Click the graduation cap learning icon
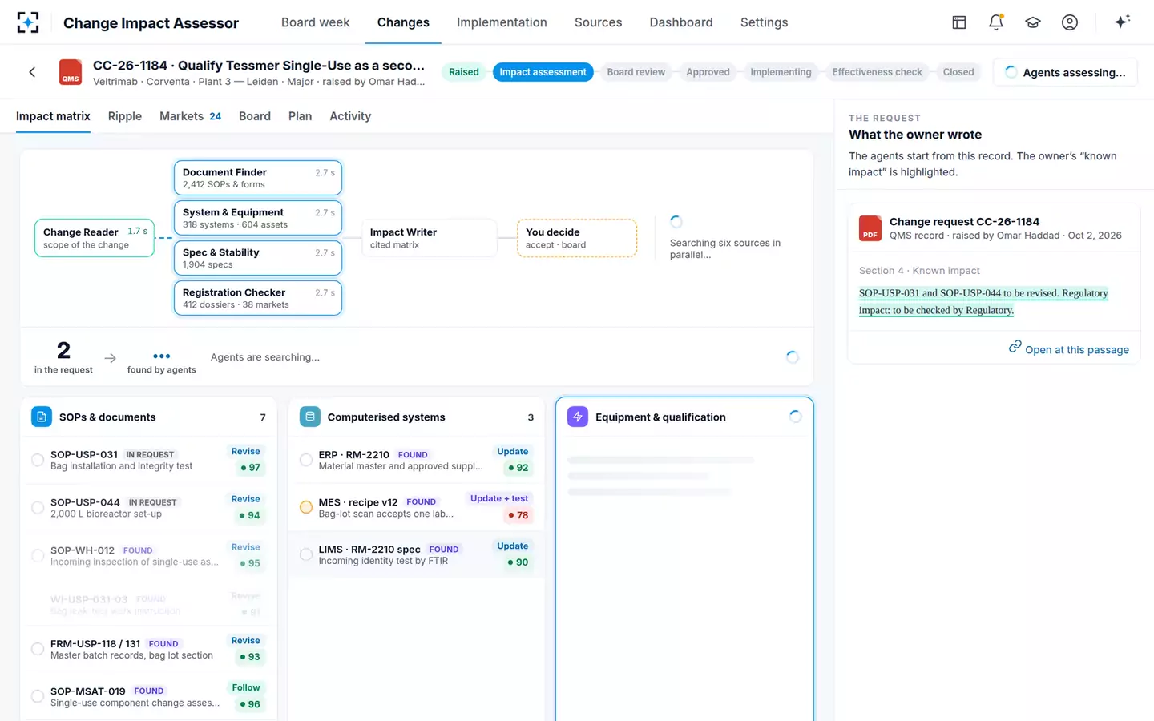Image resolution: width=1154 pixels, height=721 pixels. [x=1033, y=22]
